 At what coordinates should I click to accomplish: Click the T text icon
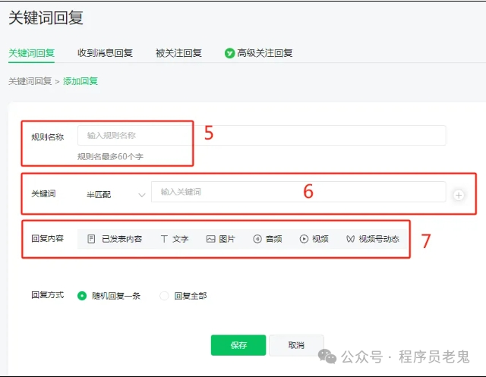[164, 239]
